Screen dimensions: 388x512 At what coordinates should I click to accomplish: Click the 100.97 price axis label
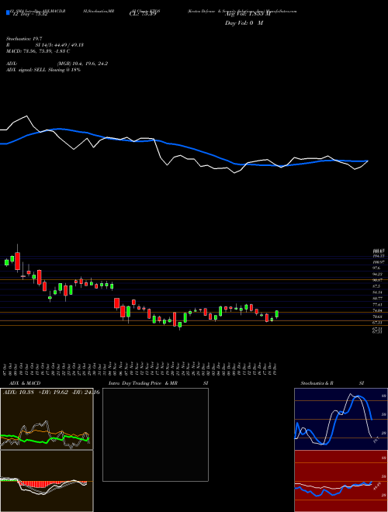[x=378, y=262]
